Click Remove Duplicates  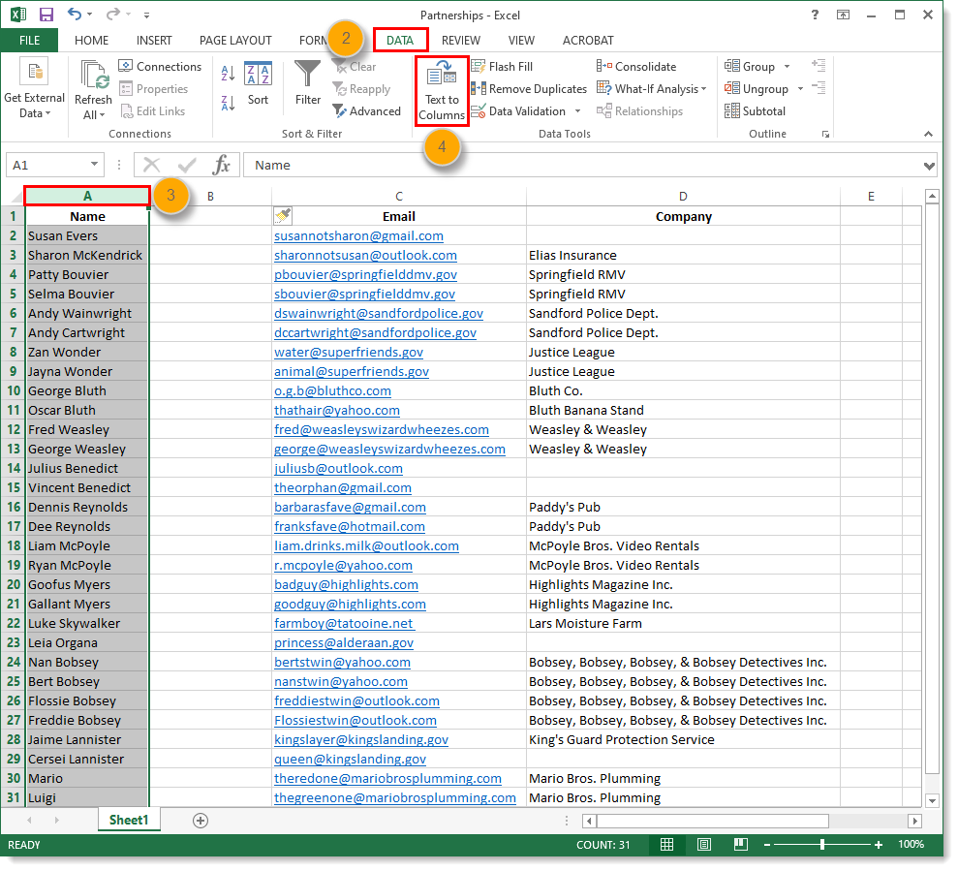coord(529,89)
